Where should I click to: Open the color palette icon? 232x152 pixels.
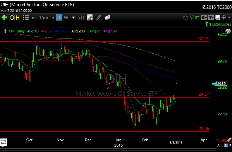coord(228,31)
